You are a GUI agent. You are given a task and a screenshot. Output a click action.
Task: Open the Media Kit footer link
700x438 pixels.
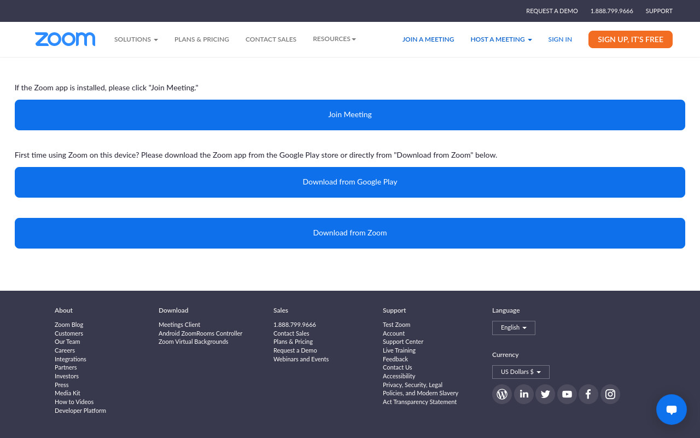click(x=67, y=393)
